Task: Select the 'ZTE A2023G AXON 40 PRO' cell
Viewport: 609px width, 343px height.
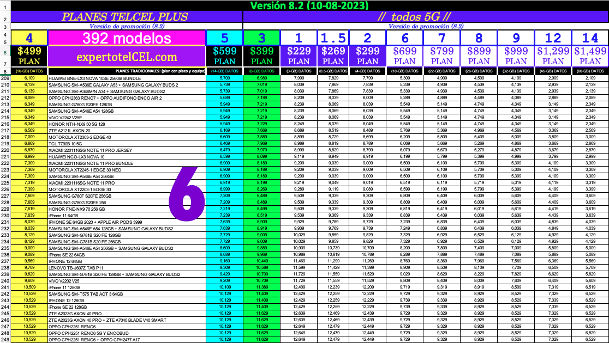Action: click(127, 314)
